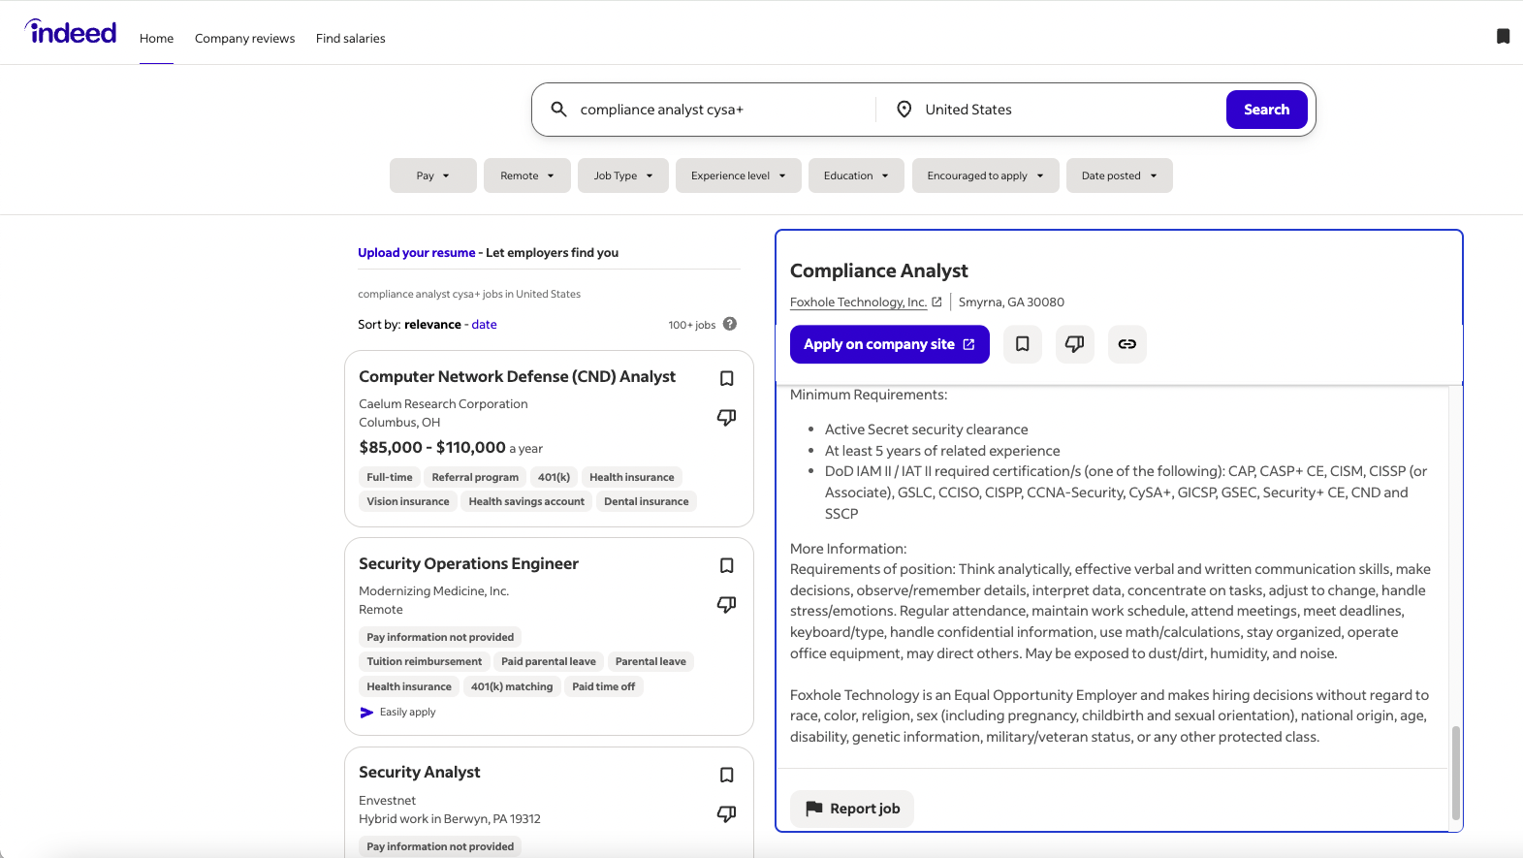Open the Indeed logo homepage
Screen dimensions: 1523x858
click(71, 33)
